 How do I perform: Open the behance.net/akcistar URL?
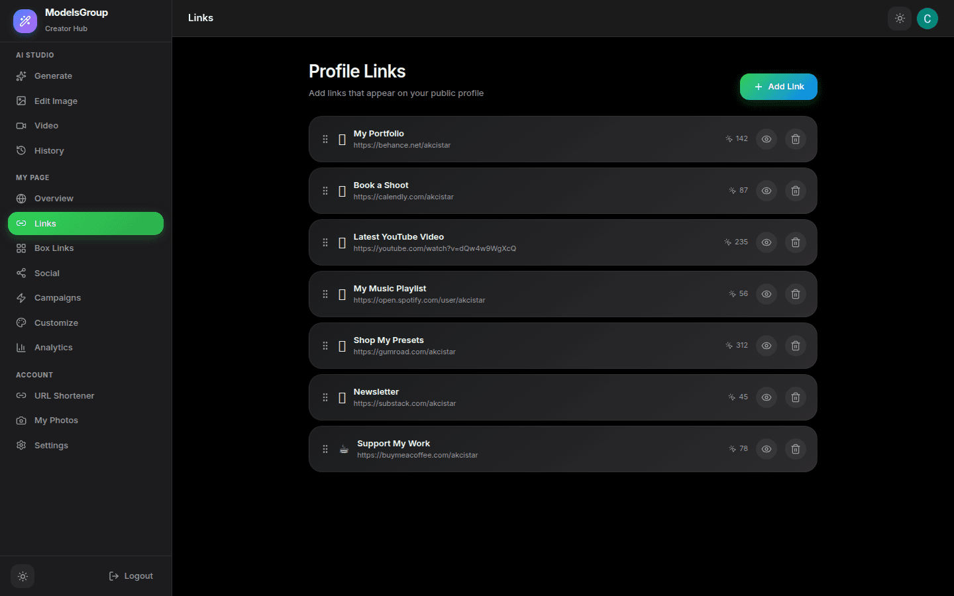[401, 146]
